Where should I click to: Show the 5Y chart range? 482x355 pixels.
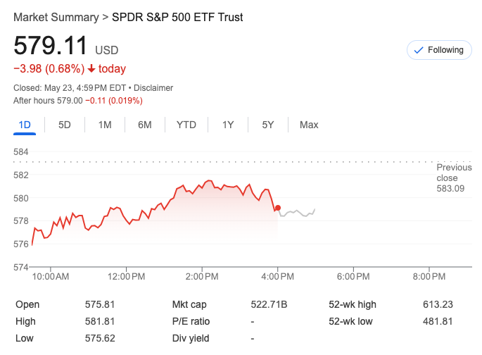(268, 125)
